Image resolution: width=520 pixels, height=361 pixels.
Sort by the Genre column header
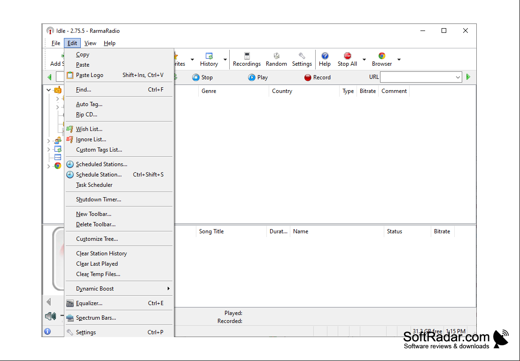233,91
